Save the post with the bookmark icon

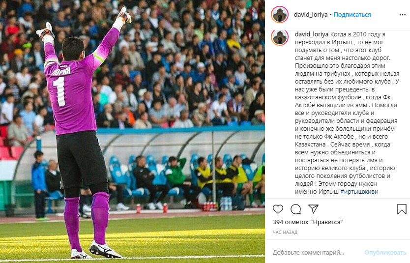pyautogui.click(x=402, y=209)
